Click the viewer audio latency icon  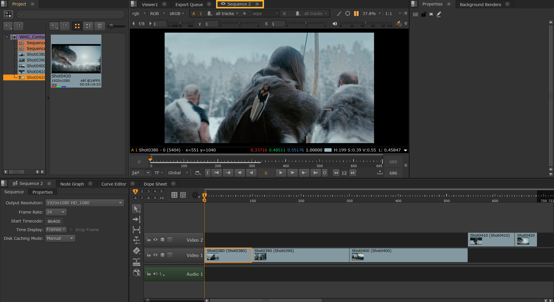(399, 24)
